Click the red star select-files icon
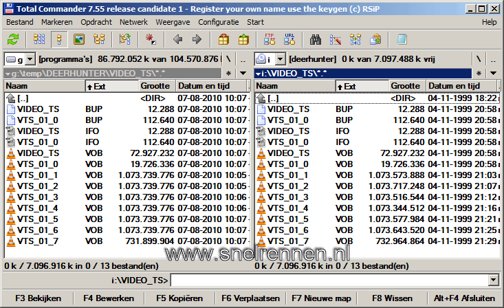Screen dimensions: 504x308 [x=151, y=40]
